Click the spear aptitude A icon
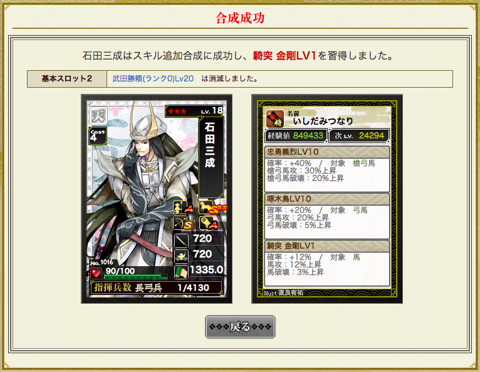This screenshot has width=480, height=372. coord(183,207)
